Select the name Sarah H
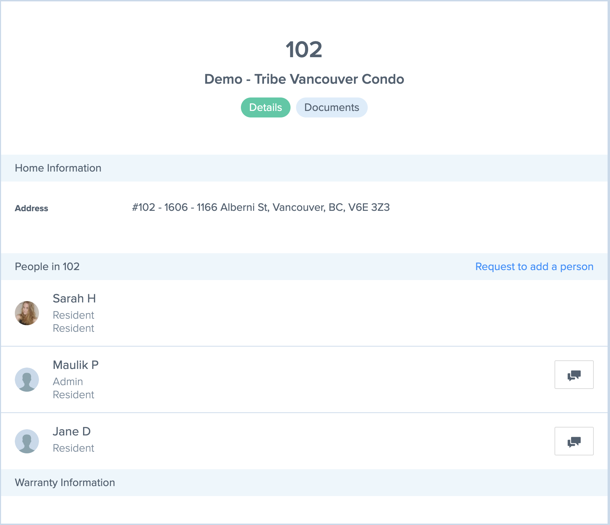The height and width of the screenshot is (525, 610). (74, 298)
